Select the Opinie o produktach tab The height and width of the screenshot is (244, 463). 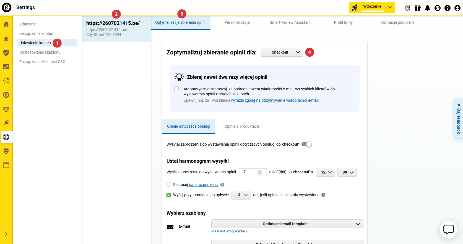pyautogui.click(x=242, y=126)
